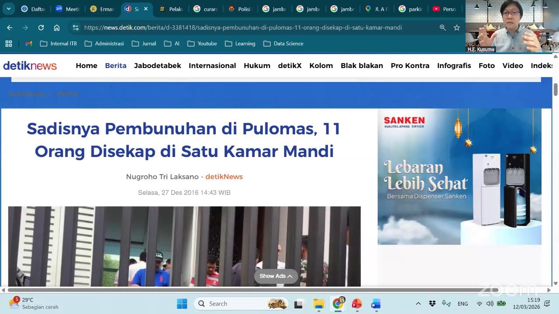Open the tab search dropdown arrow

coord(9,9)
